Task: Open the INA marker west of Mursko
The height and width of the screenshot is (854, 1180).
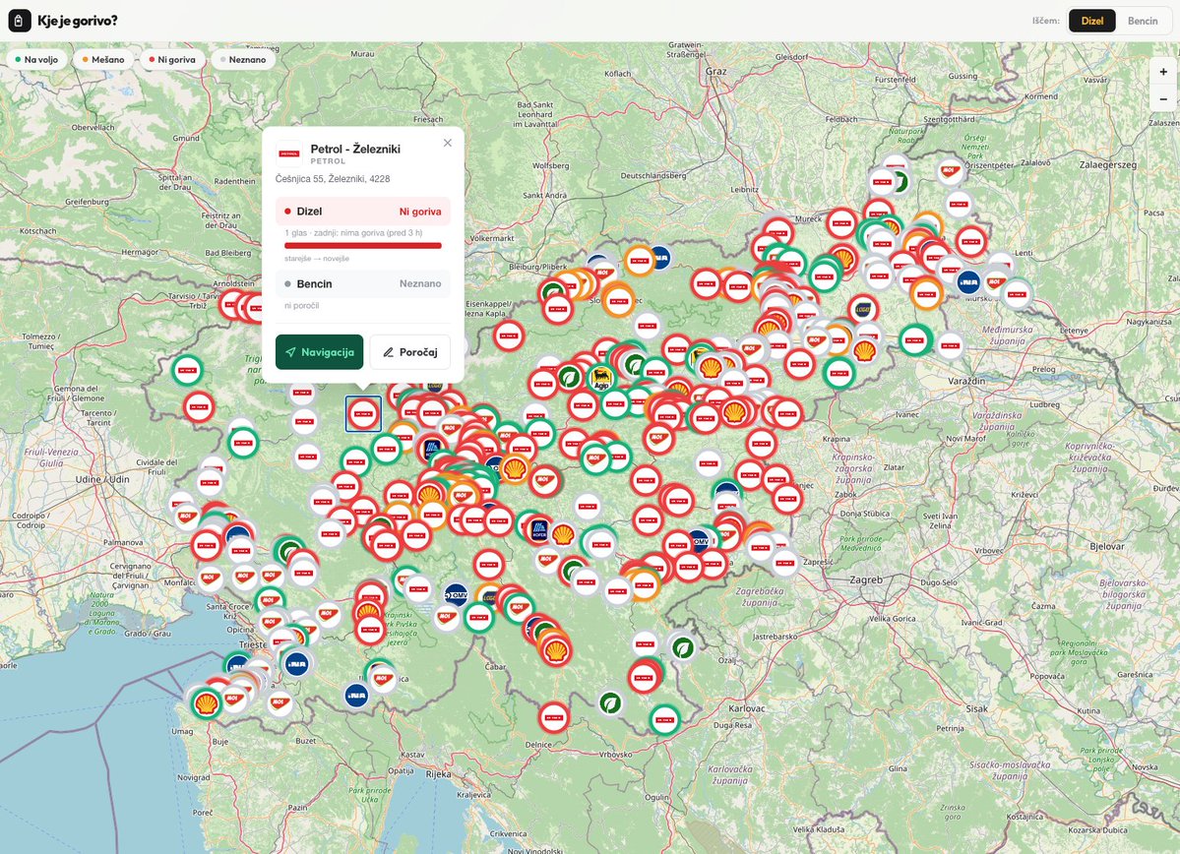Action: (968, 282)
